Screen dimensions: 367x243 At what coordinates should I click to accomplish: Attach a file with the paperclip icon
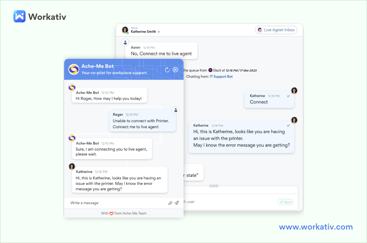point(170,203)
